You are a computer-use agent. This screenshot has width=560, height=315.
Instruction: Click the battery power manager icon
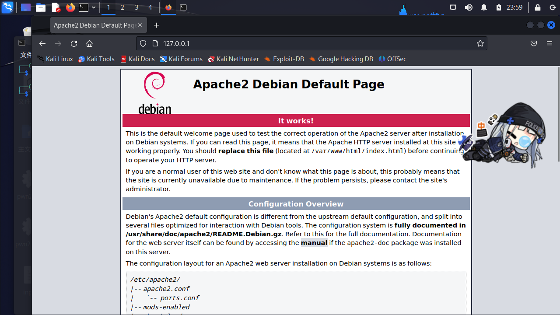pos(499,7)
